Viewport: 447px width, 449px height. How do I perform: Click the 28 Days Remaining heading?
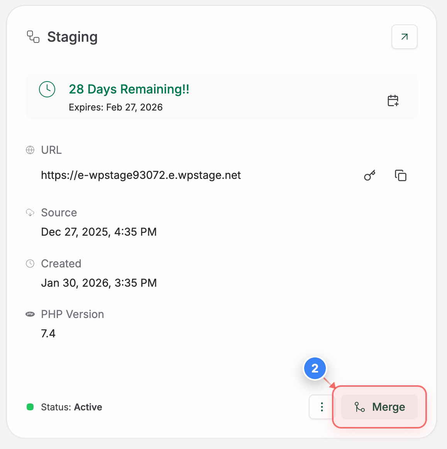[x=129, y=89]
